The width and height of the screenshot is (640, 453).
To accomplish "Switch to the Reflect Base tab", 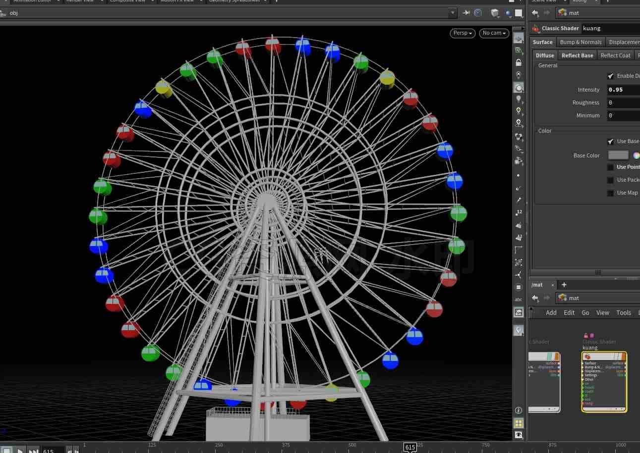I will [x=577, y=55].
